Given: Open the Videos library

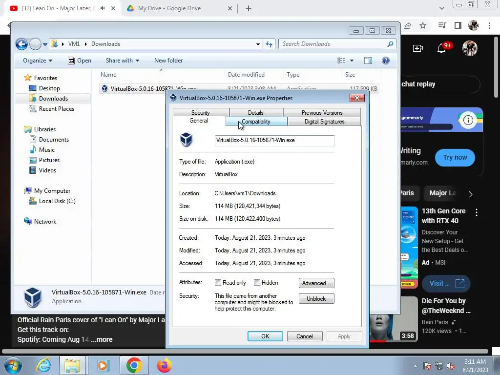Looking at the screenshot, I should coord(43,170).
